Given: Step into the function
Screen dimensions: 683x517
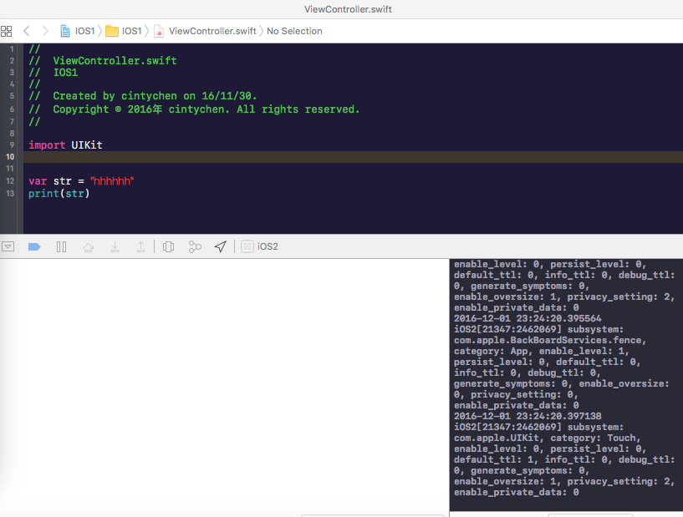Looking at the screenshot, I should tap(115, 246).
